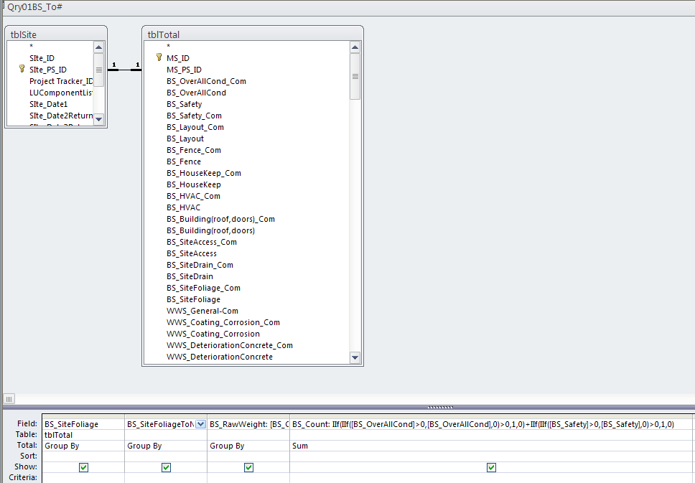Open the BS_SiteFoliageTo field dropdown arrow
The width and height of the screenshot is (695, 483).
click(201, 424)
